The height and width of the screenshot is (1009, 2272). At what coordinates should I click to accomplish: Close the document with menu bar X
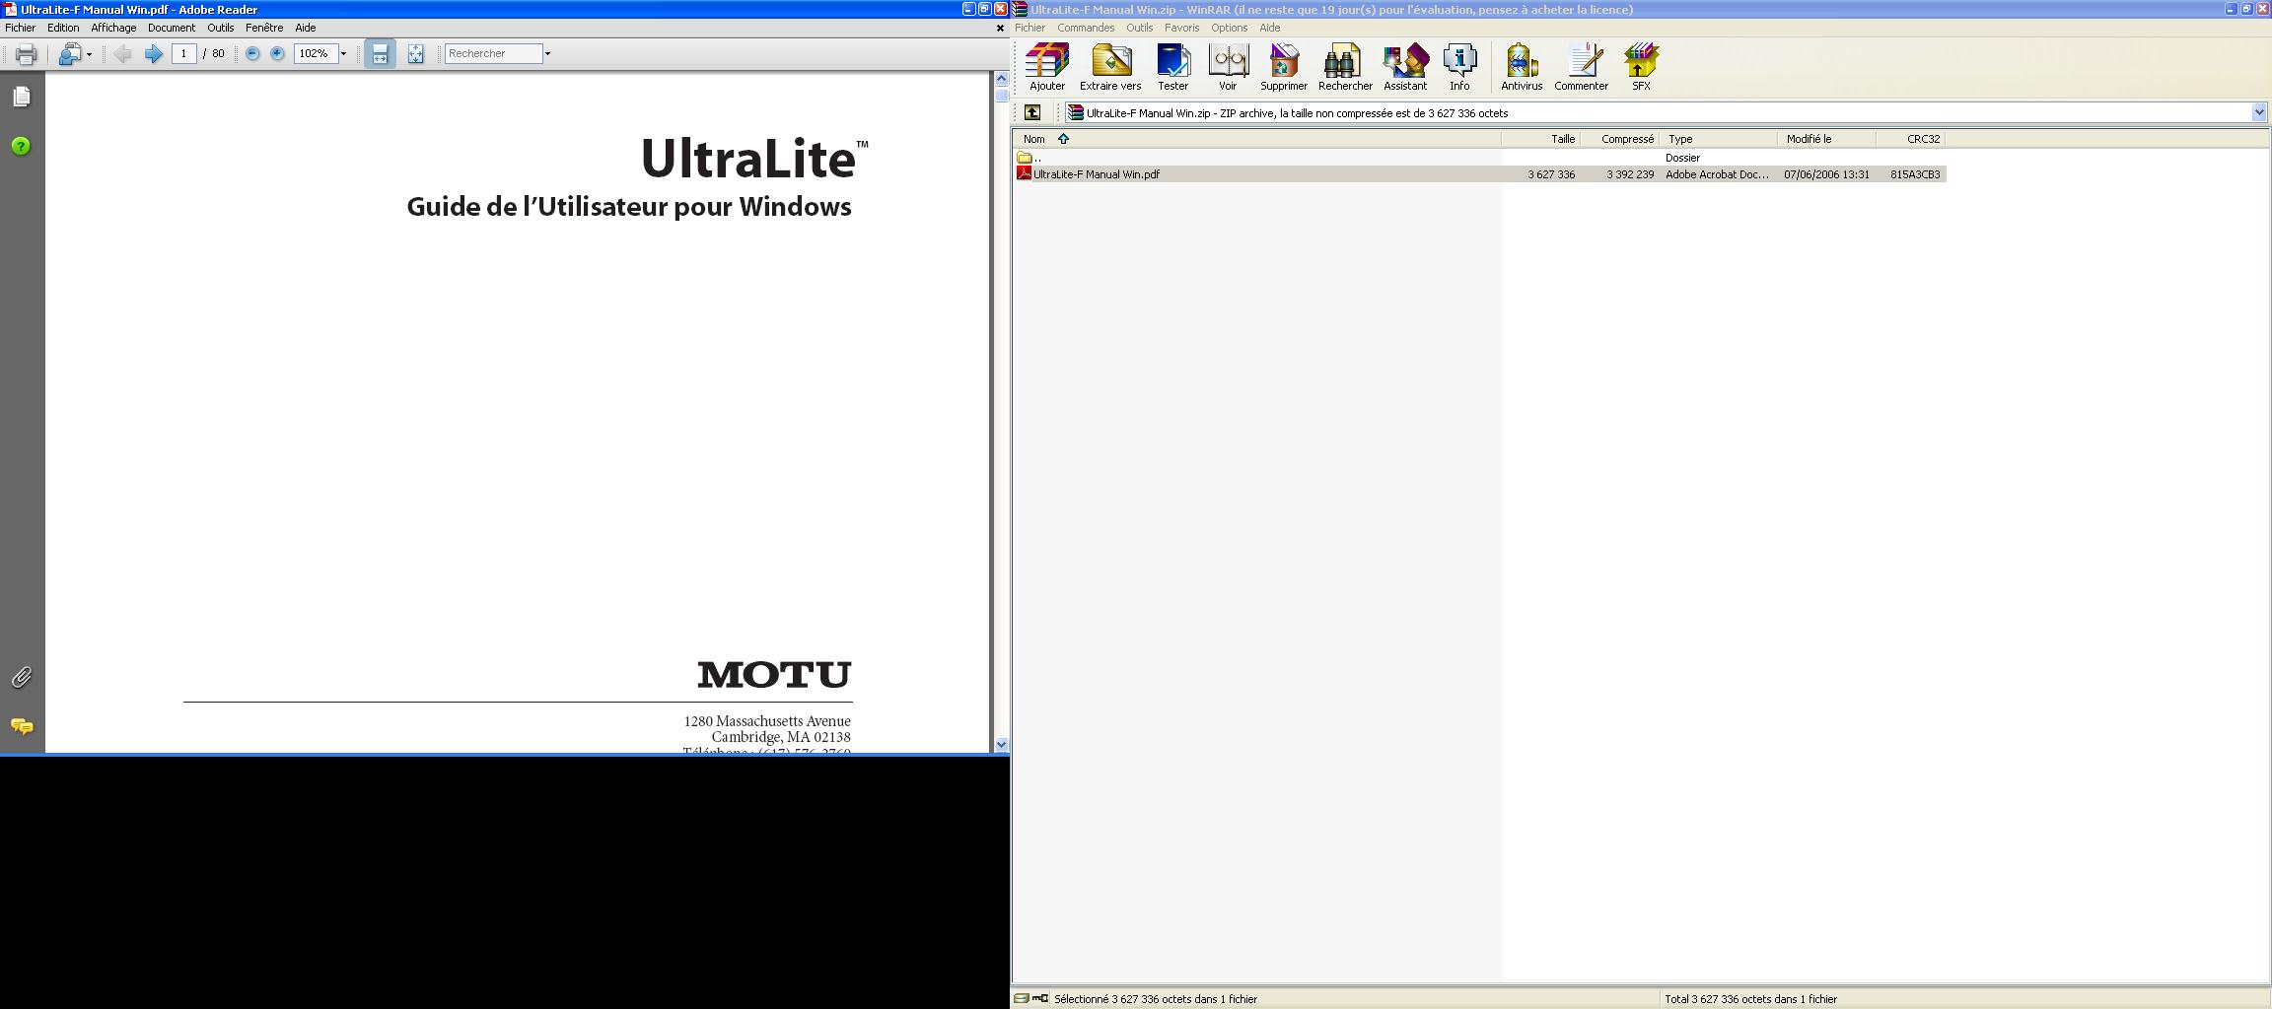click(1000, 28)
